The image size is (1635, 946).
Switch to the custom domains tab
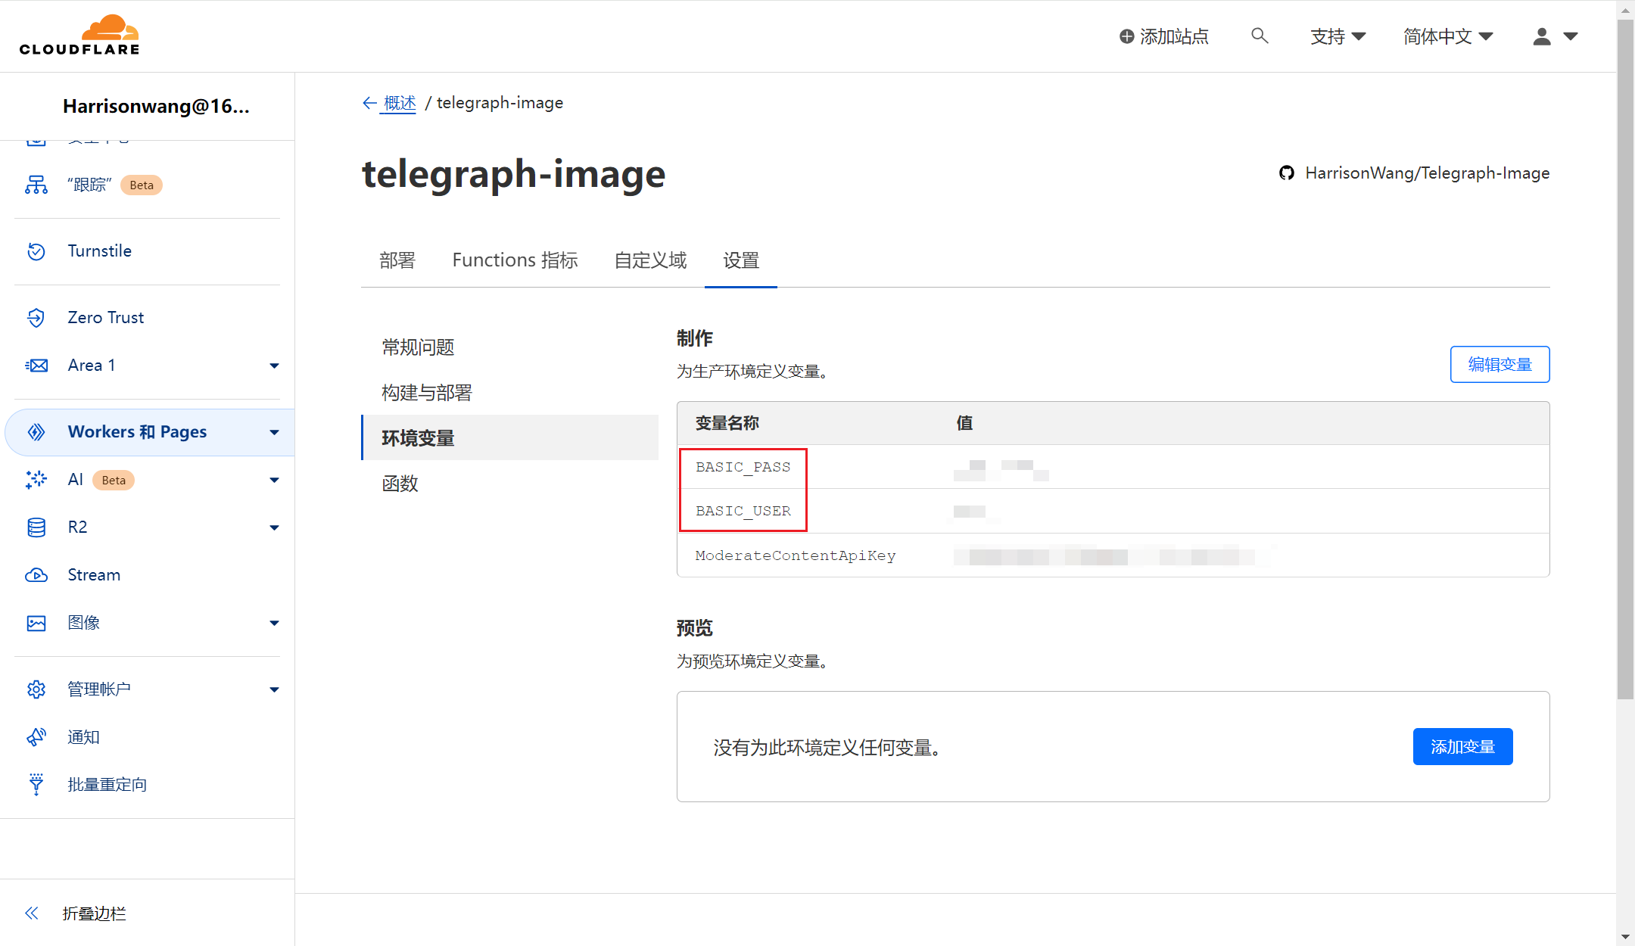pyautogui.click(x=650, y=260)
